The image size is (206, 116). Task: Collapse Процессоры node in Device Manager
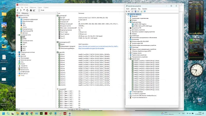[128, 59]
